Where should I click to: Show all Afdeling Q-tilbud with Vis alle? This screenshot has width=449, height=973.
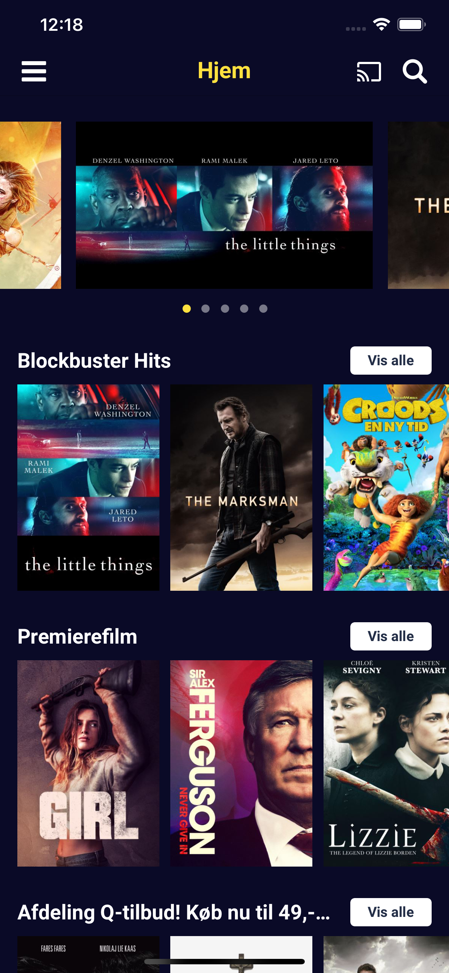tap(390, 912)
